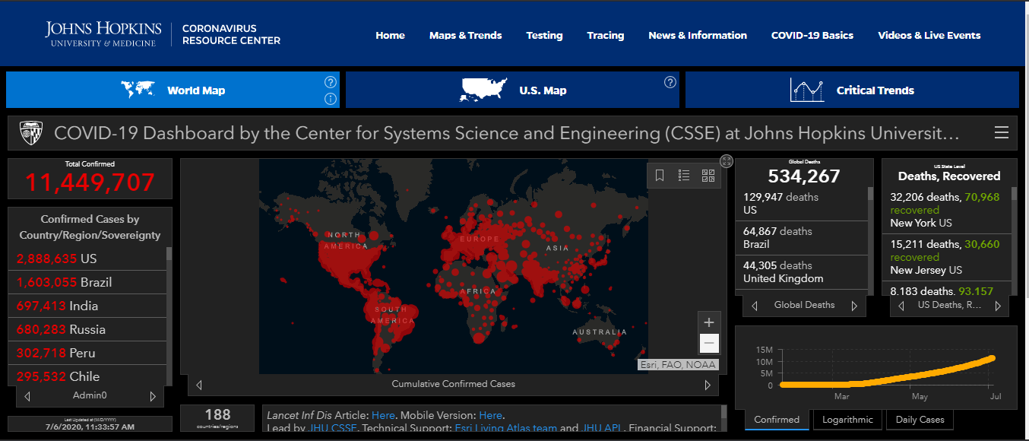Go to next Admin0 country list

[153, 396]
